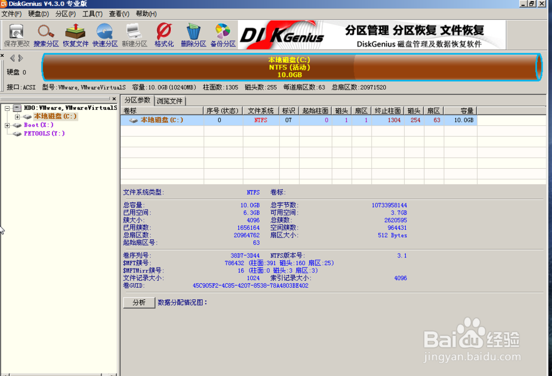552x376 pixels.
Task: Expand the Boot (X:) tree node
Action: pos(7,125)
